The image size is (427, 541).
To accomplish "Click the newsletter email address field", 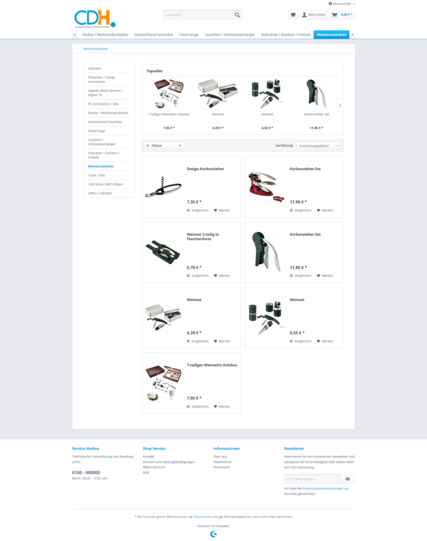I will click(x=312, y=479).
